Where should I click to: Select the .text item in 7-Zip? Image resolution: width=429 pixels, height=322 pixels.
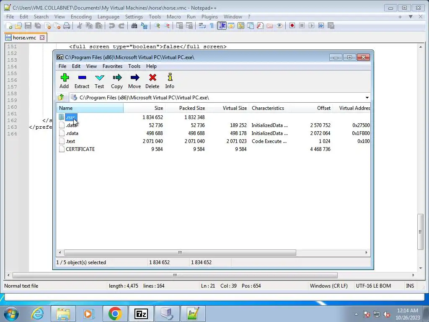click(x=70, y=141)
